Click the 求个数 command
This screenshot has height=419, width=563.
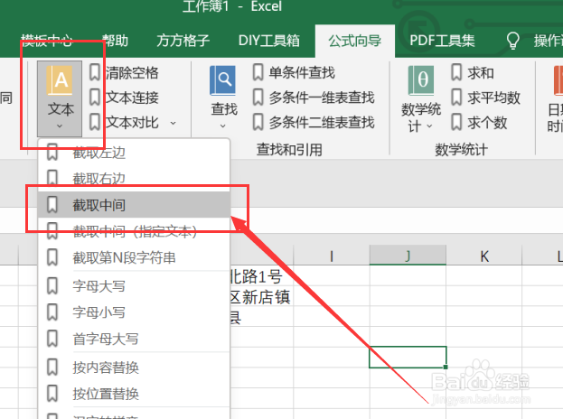(x=487, y=122)
